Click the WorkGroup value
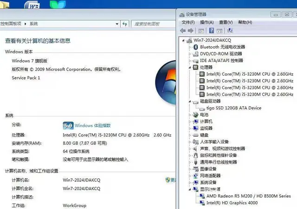The width and height of the screenshot is (297, 209). 74,205
